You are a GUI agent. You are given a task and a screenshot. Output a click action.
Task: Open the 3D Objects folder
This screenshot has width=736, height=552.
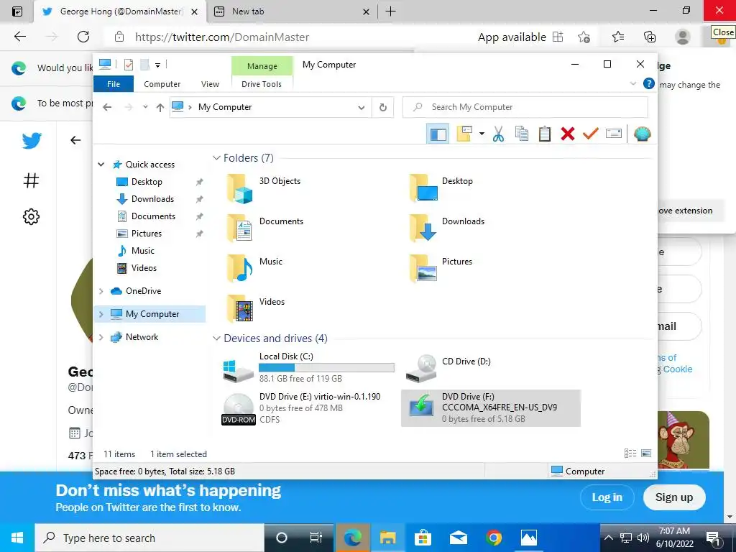click(263, 188)
